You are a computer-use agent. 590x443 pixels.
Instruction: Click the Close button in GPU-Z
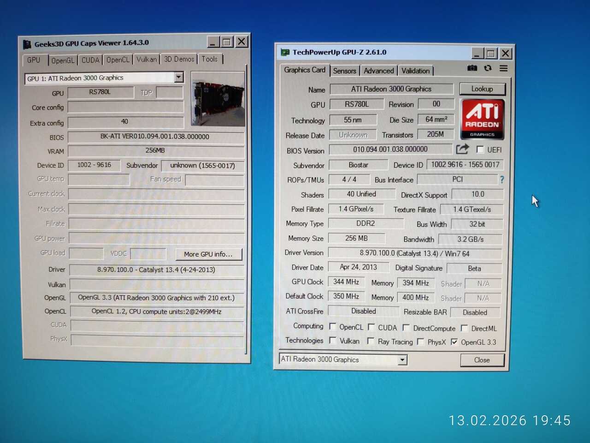tap(482, 360)
